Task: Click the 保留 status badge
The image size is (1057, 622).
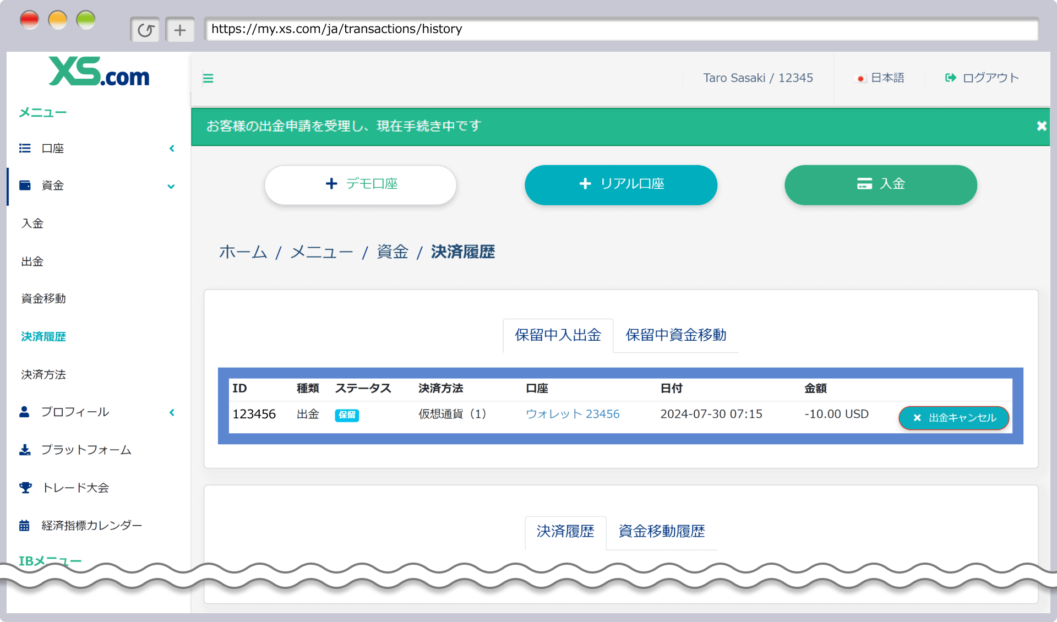Action: pos(347,415)
